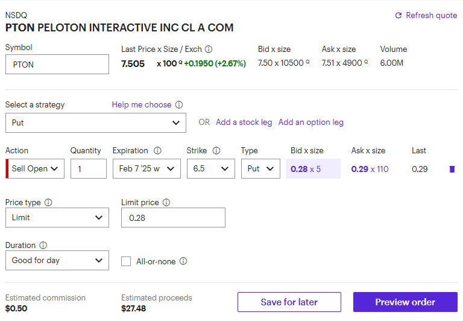Click the Limit price input field
463x321 pixels.
click(173, 218)
